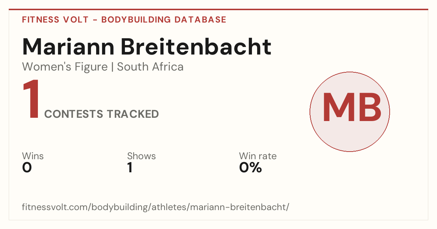
Task: Open the fitnessvolt.com athlete URL
Action: click(156, 207)
